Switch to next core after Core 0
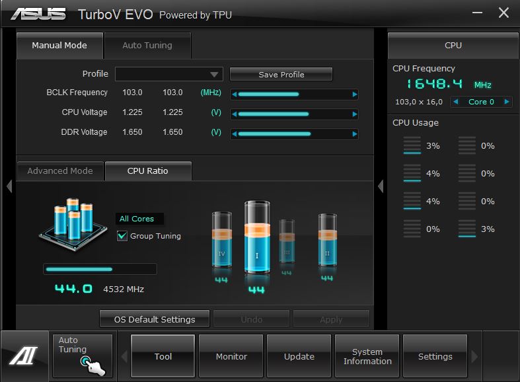This screenshot has height=382, width=520. [507, 102]
